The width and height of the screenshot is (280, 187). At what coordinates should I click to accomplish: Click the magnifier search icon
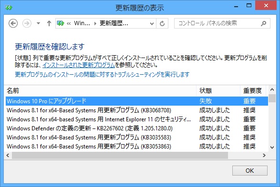pos(264,23)
